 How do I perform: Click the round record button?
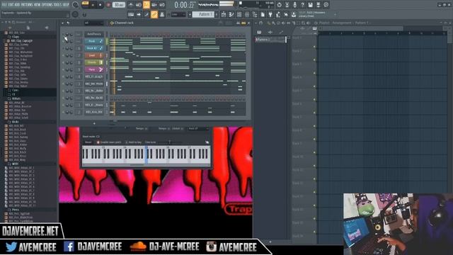coord(108,5)
